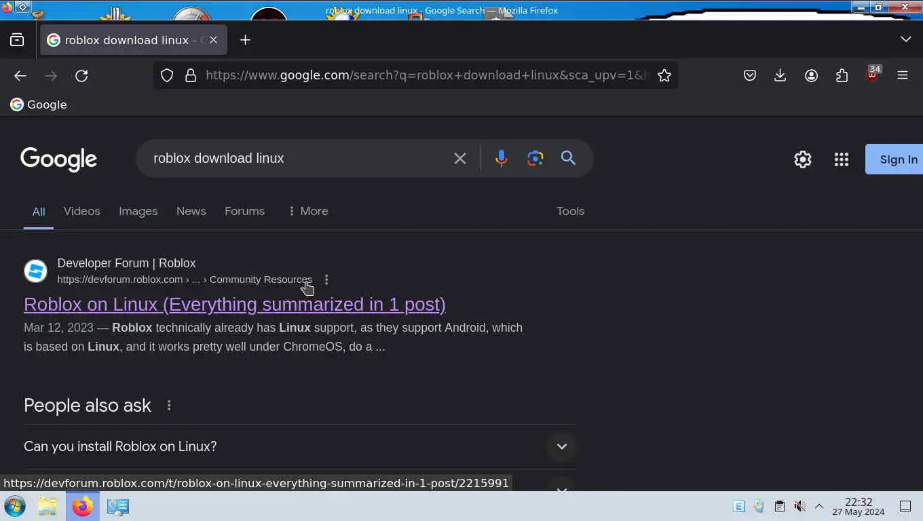923x521 pixels.
Task: Submit search with magnifier icon
Action: (x=568, y=158)
